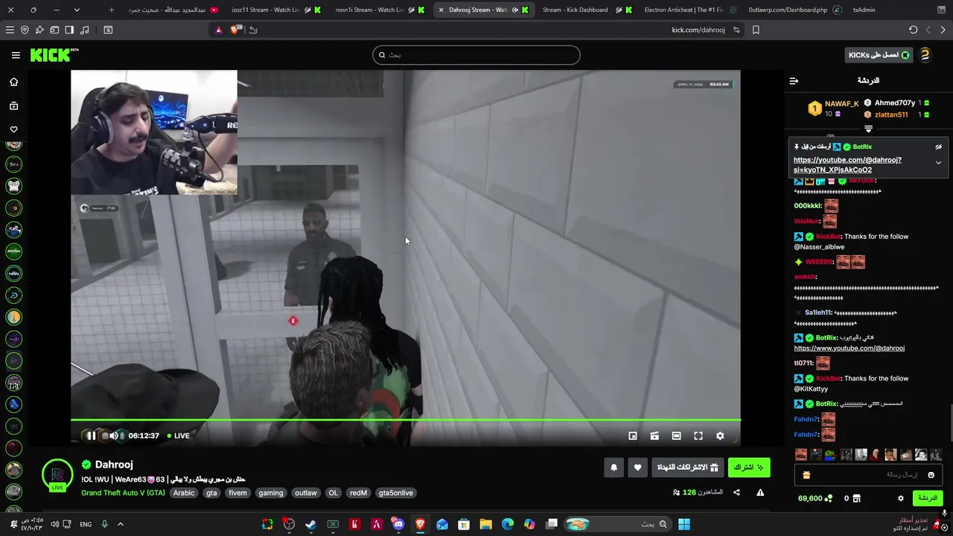Click the Gift Subs button
The image size is (953, 536).
(x=688, y=468)
